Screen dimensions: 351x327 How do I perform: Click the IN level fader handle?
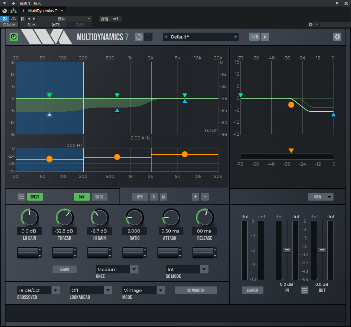click(x=287, y=250)
